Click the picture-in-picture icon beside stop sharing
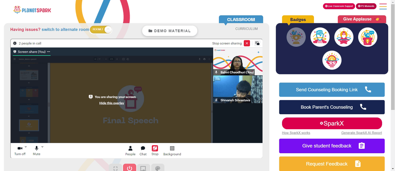Viewport: 395px width, 171px height. [257, 43]
